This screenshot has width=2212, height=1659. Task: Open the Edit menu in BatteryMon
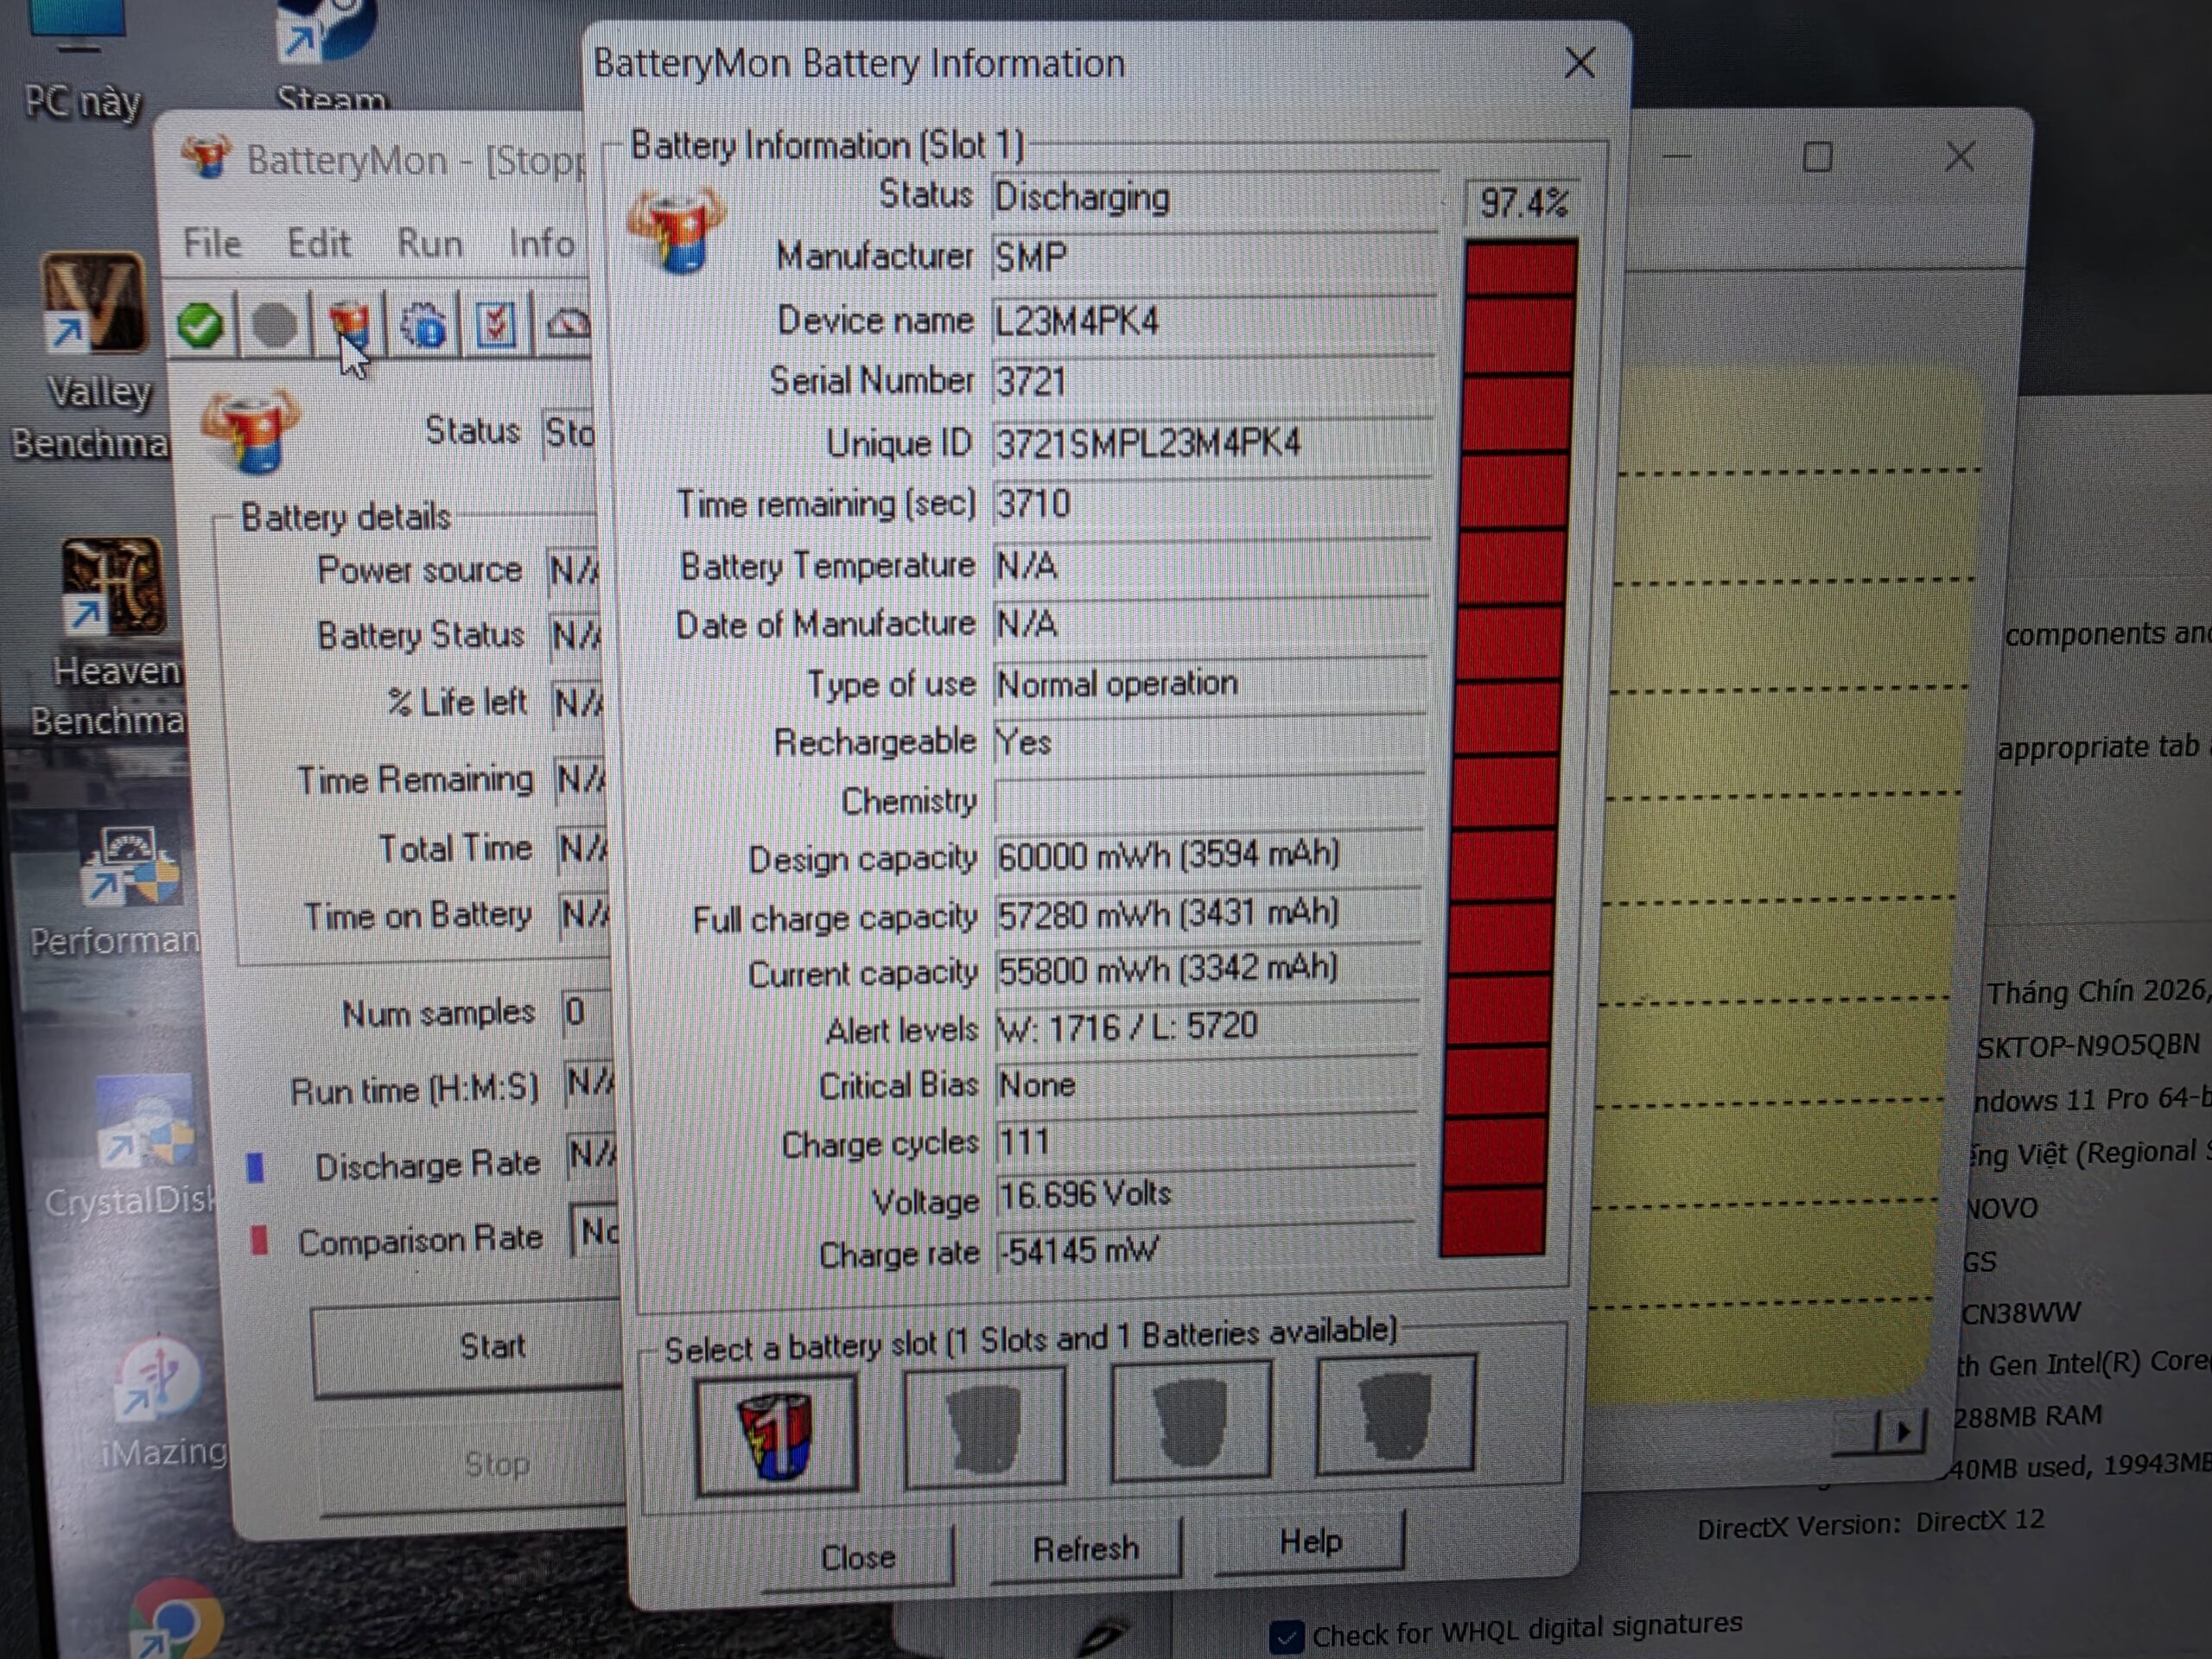(319, 243)
